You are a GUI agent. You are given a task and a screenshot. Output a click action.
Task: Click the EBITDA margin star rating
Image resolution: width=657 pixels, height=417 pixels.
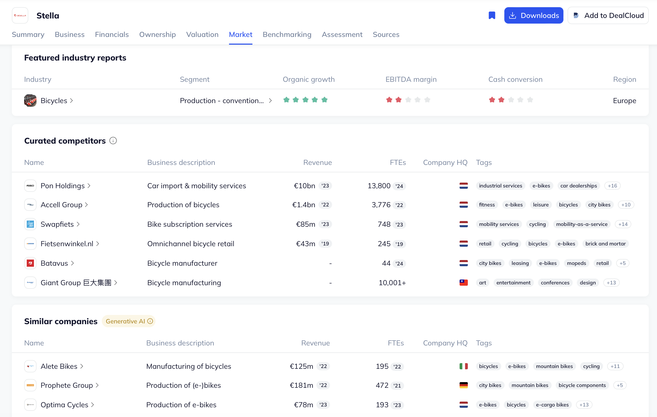click(x=408, y=100)
